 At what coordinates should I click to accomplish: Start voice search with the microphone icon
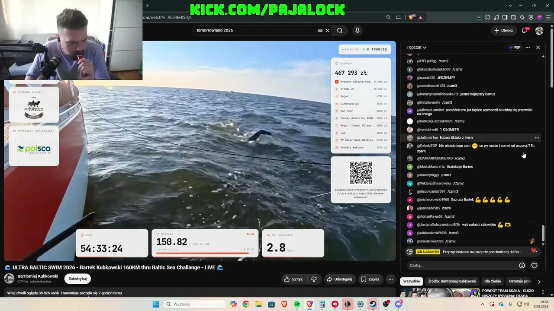coord(357,30)
